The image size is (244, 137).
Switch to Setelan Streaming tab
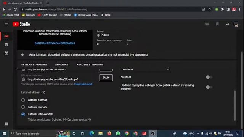(34, 65)
